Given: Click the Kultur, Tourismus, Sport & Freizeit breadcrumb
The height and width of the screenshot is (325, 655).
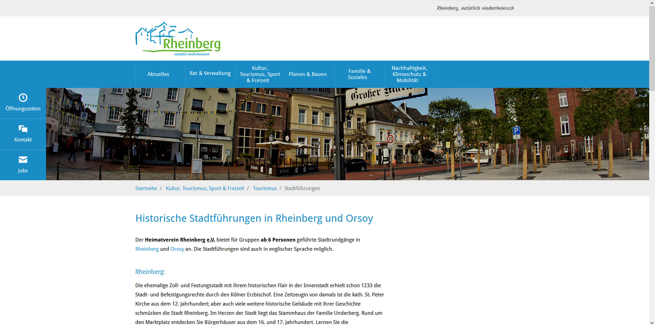Looking at the screenshot, I should coord(205,188).
